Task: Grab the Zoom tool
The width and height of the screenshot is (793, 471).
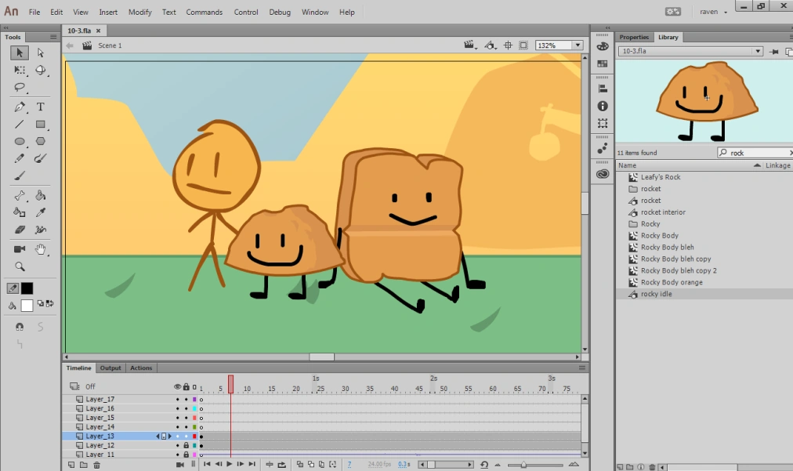Action: (x=19, y=266)
